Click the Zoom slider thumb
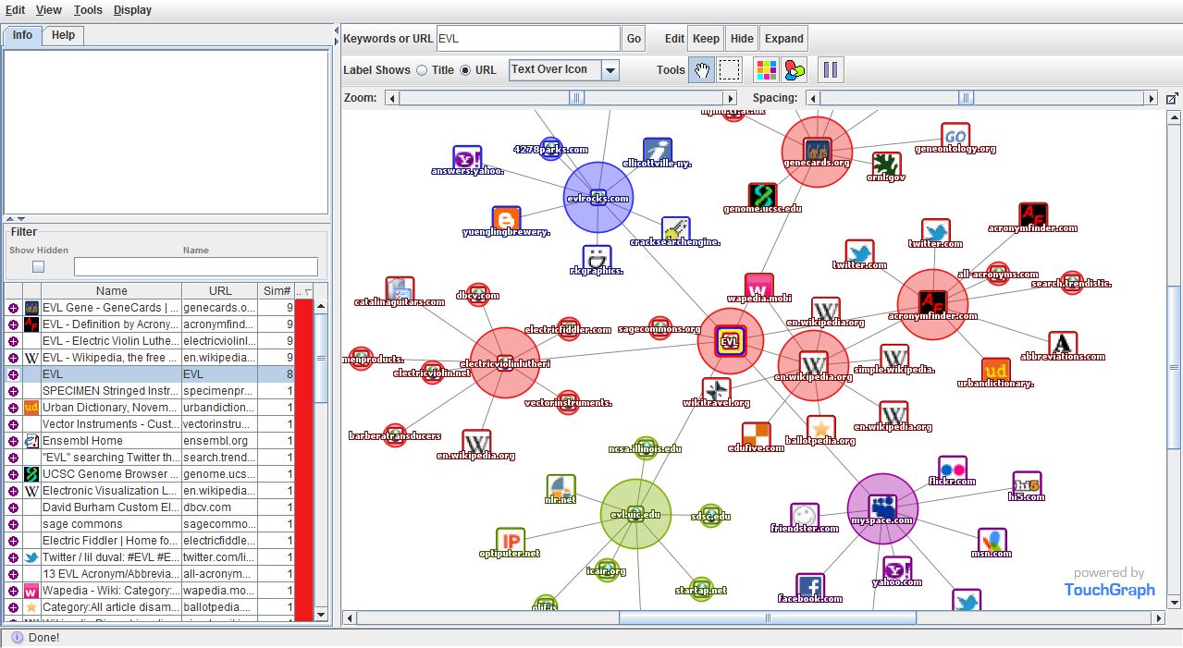Image resolution: width=1183 pixels, height=648 pixels. click(576, 98)
